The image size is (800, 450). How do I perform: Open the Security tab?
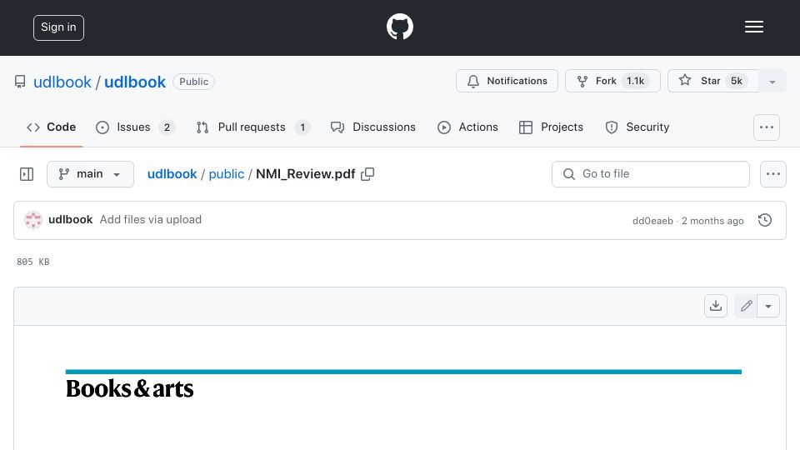[x=637, y=127]
